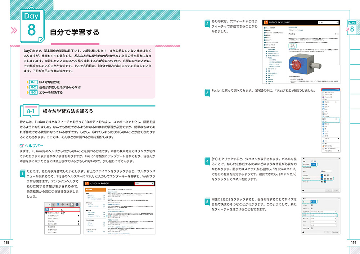Select the simple hole type option
Viewport: 360px width, 254px height.
322,175
